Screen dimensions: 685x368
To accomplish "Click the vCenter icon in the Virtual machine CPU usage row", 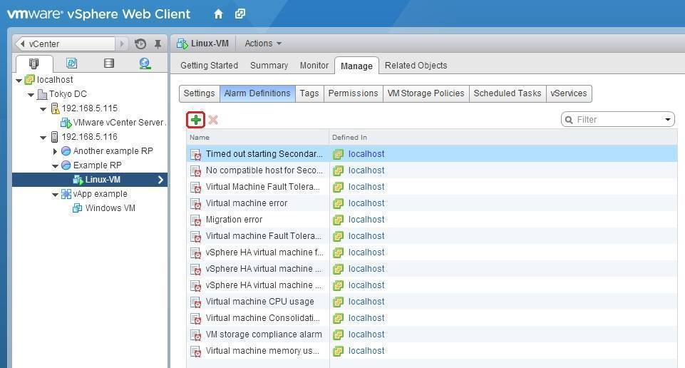I will click(x=338, y=302).
